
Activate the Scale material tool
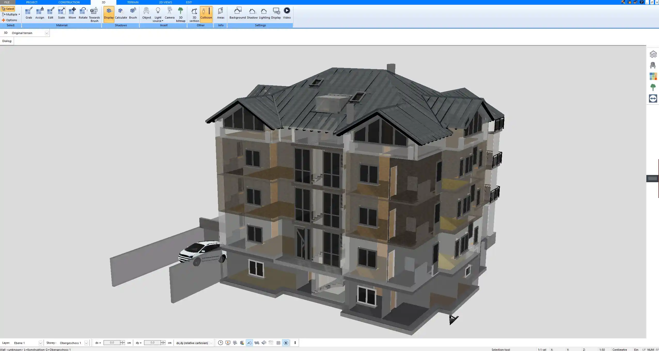[x=61, y=13]
